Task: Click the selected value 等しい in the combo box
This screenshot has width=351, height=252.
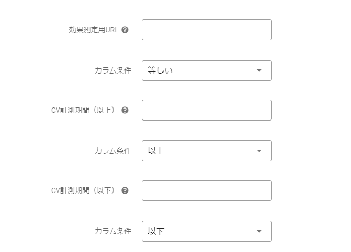Action: (x=160, y=70)
